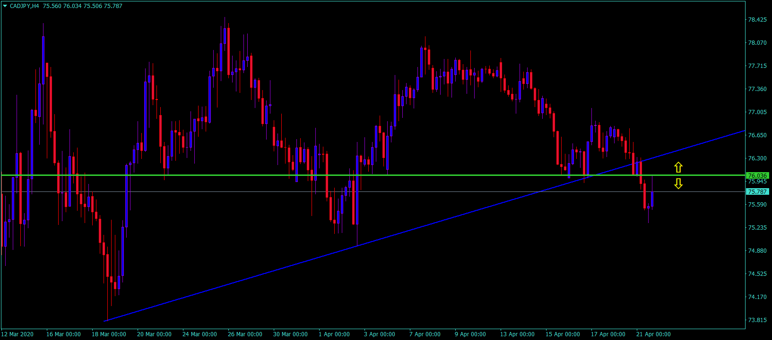Click the 13 Apr 00:00 time label
This screenshot has height=340, width=772.
click(517, 334)
